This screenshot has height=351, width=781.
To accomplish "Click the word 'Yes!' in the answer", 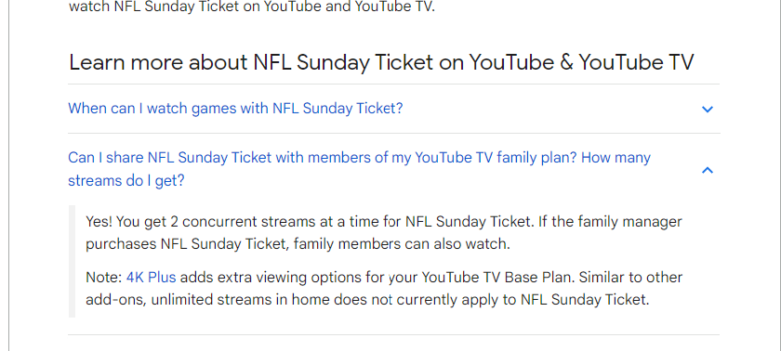I will [99, 222].
